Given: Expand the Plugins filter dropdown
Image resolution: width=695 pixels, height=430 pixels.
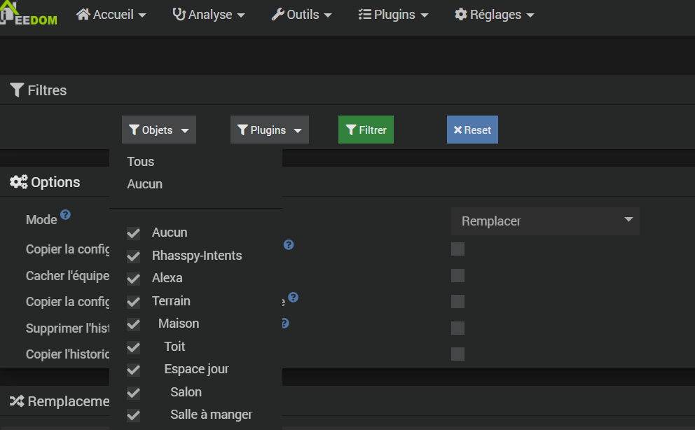Looking at the screenshot, I should [x=270, y=130].
